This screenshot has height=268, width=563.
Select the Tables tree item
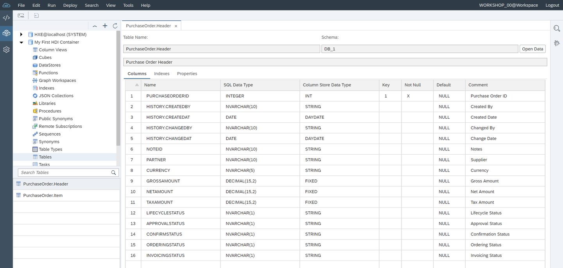(45, 157)
